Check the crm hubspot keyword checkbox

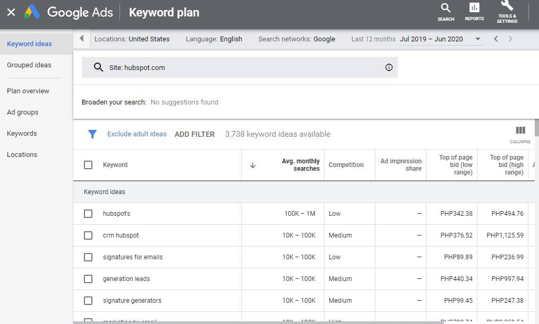88,235
